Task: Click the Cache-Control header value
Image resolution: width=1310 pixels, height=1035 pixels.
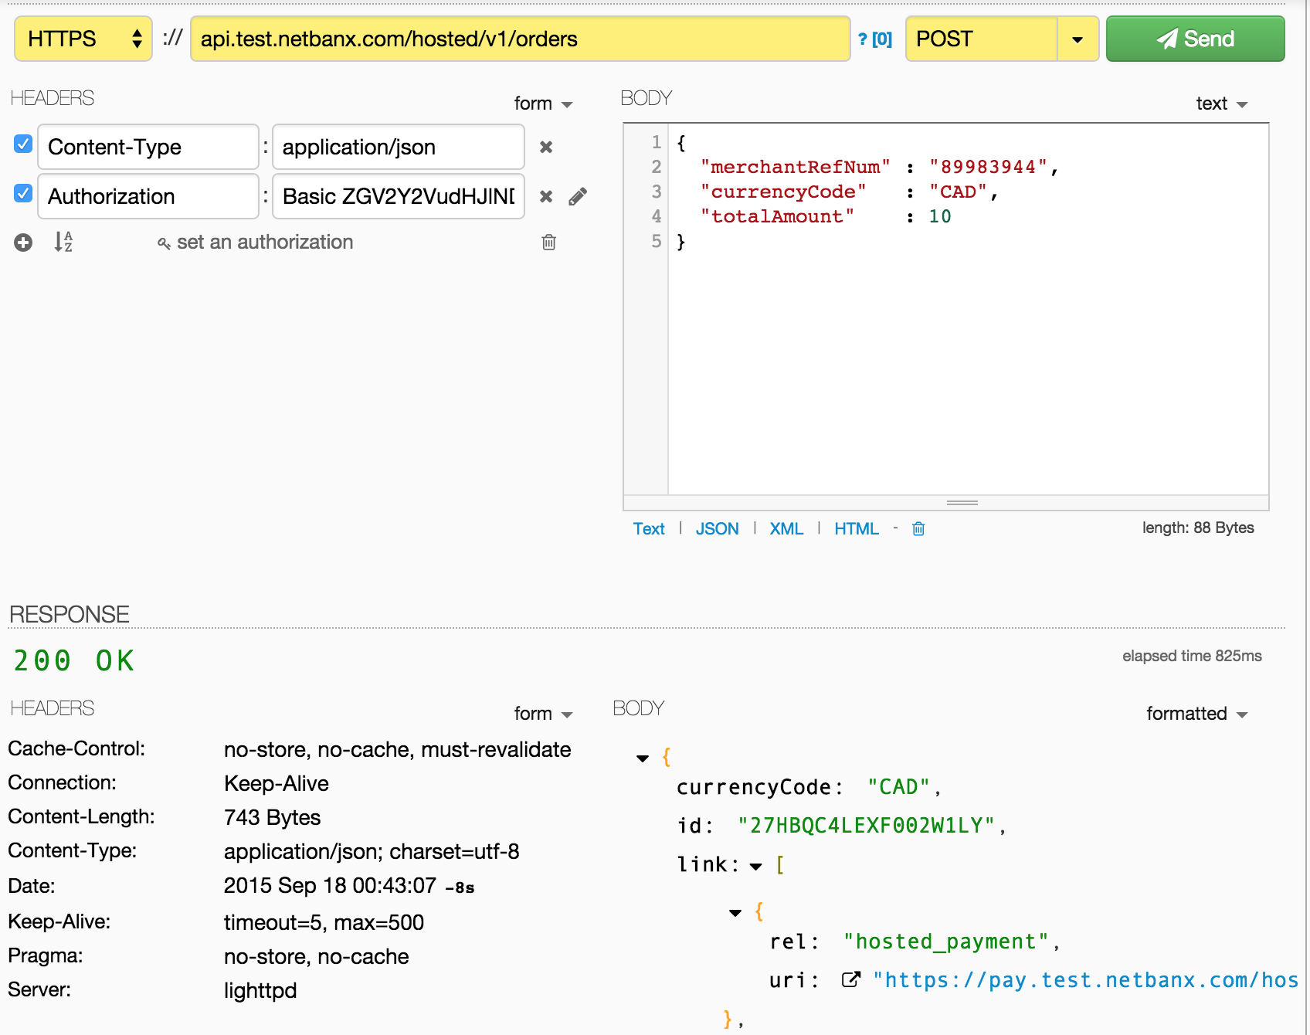Action: 397,749
